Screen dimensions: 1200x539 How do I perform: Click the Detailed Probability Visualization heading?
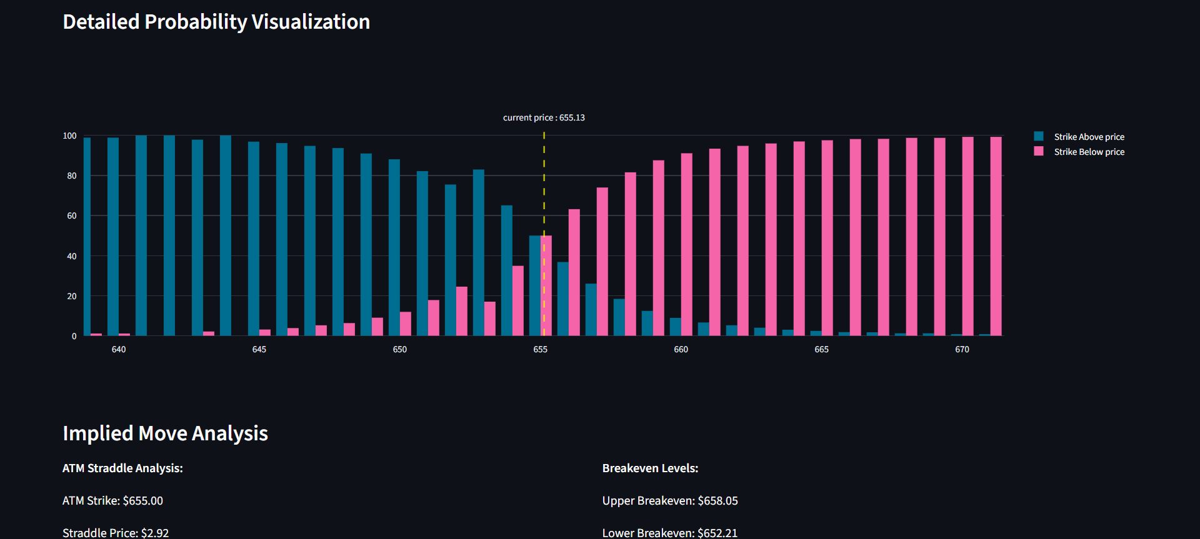(x=216, y=22)
